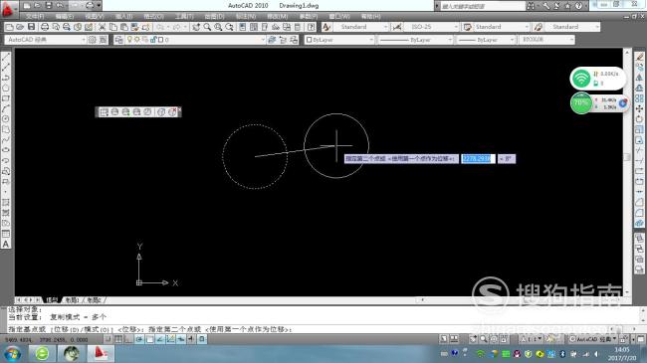This screenshot has width=647, height=363.
Task: Toggle Grid display in status bar
Action: 118,339
